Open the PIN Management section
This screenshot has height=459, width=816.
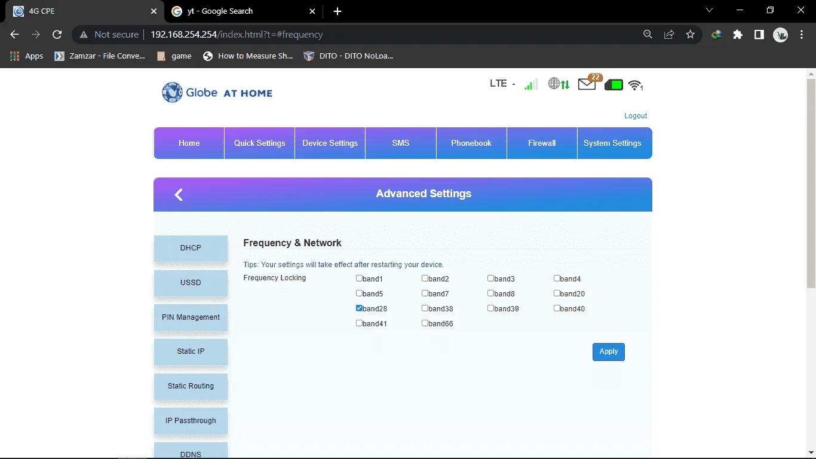pyautogui.click(x=191, y=317)
